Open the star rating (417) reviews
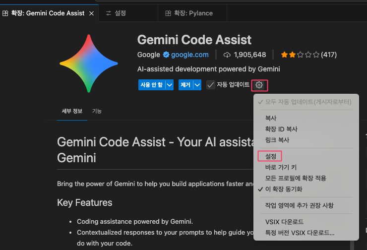Viewport: 367px width, 250px height. (308, 55)
